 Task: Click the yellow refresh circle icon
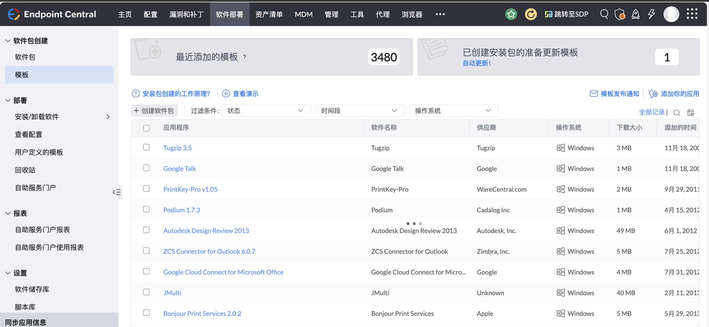pos(531,14)
